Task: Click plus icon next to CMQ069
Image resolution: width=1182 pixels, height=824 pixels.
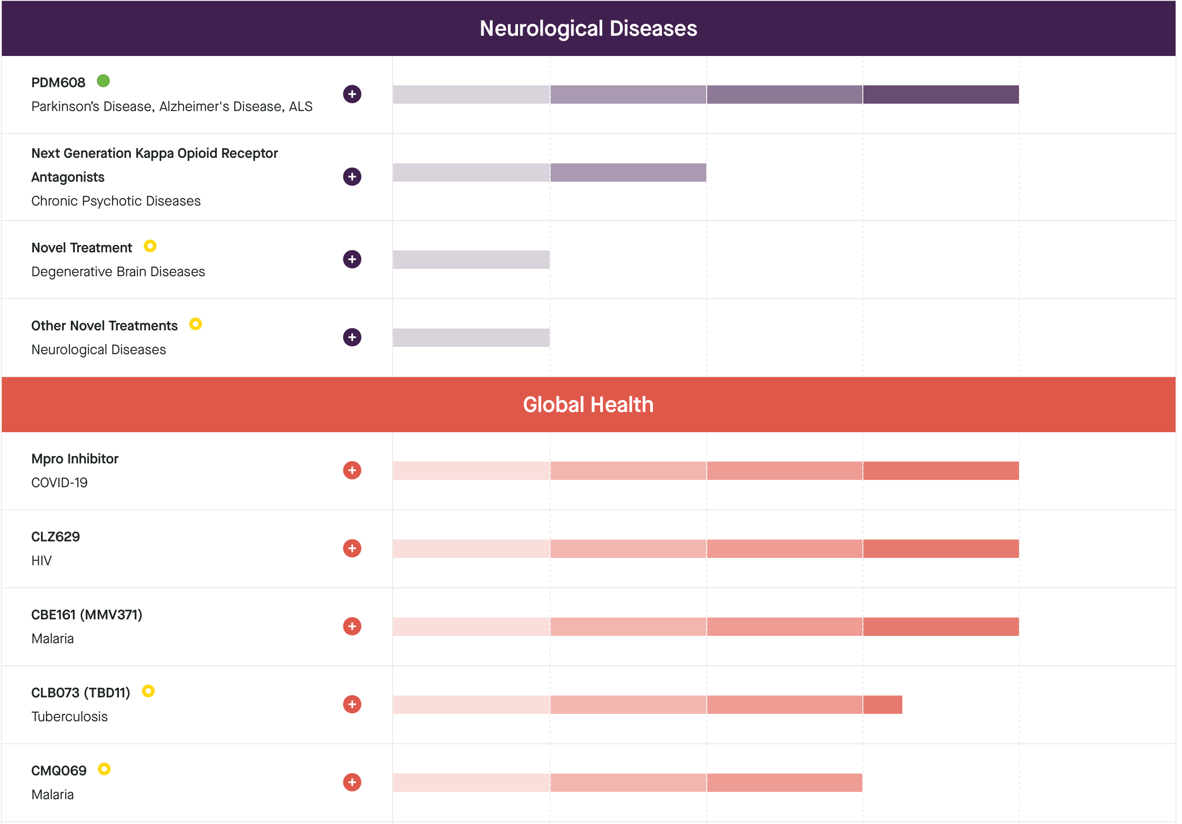Action: tap(352, 782)
